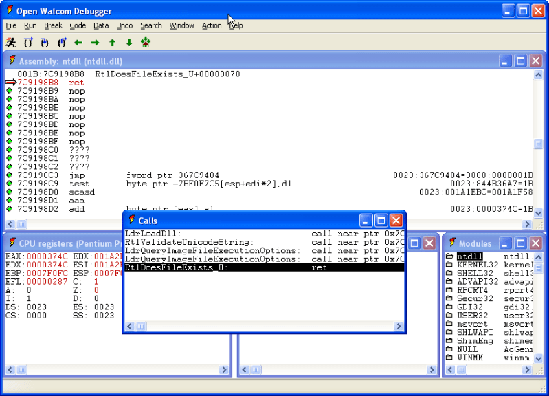
Task: Toggle breakpoint diamond at address 7C9198C3
Action: pos(10,175)
